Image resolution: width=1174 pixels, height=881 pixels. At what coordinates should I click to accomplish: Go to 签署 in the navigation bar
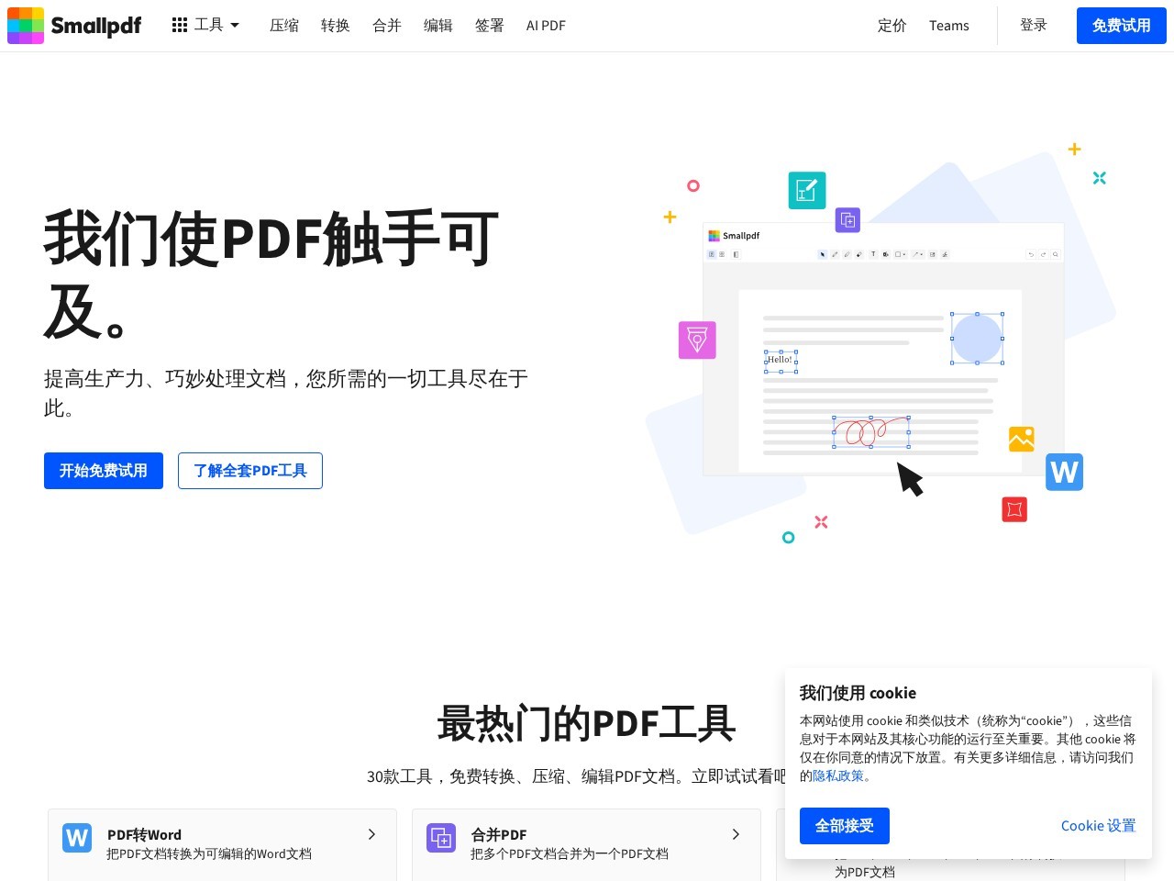(490, 26)
